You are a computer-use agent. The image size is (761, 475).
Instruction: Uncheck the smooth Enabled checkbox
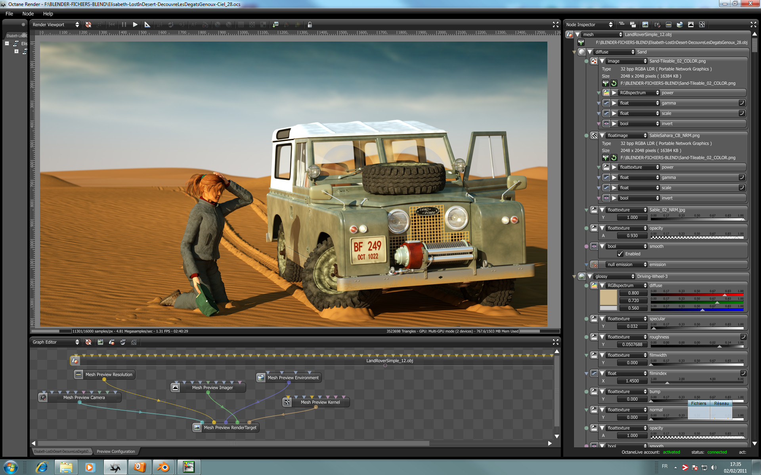tap(620, 254)
